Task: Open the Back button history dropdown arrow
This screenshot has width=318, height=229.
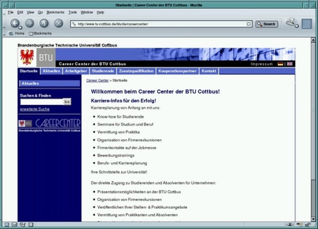Action: [x=20, y=27]
